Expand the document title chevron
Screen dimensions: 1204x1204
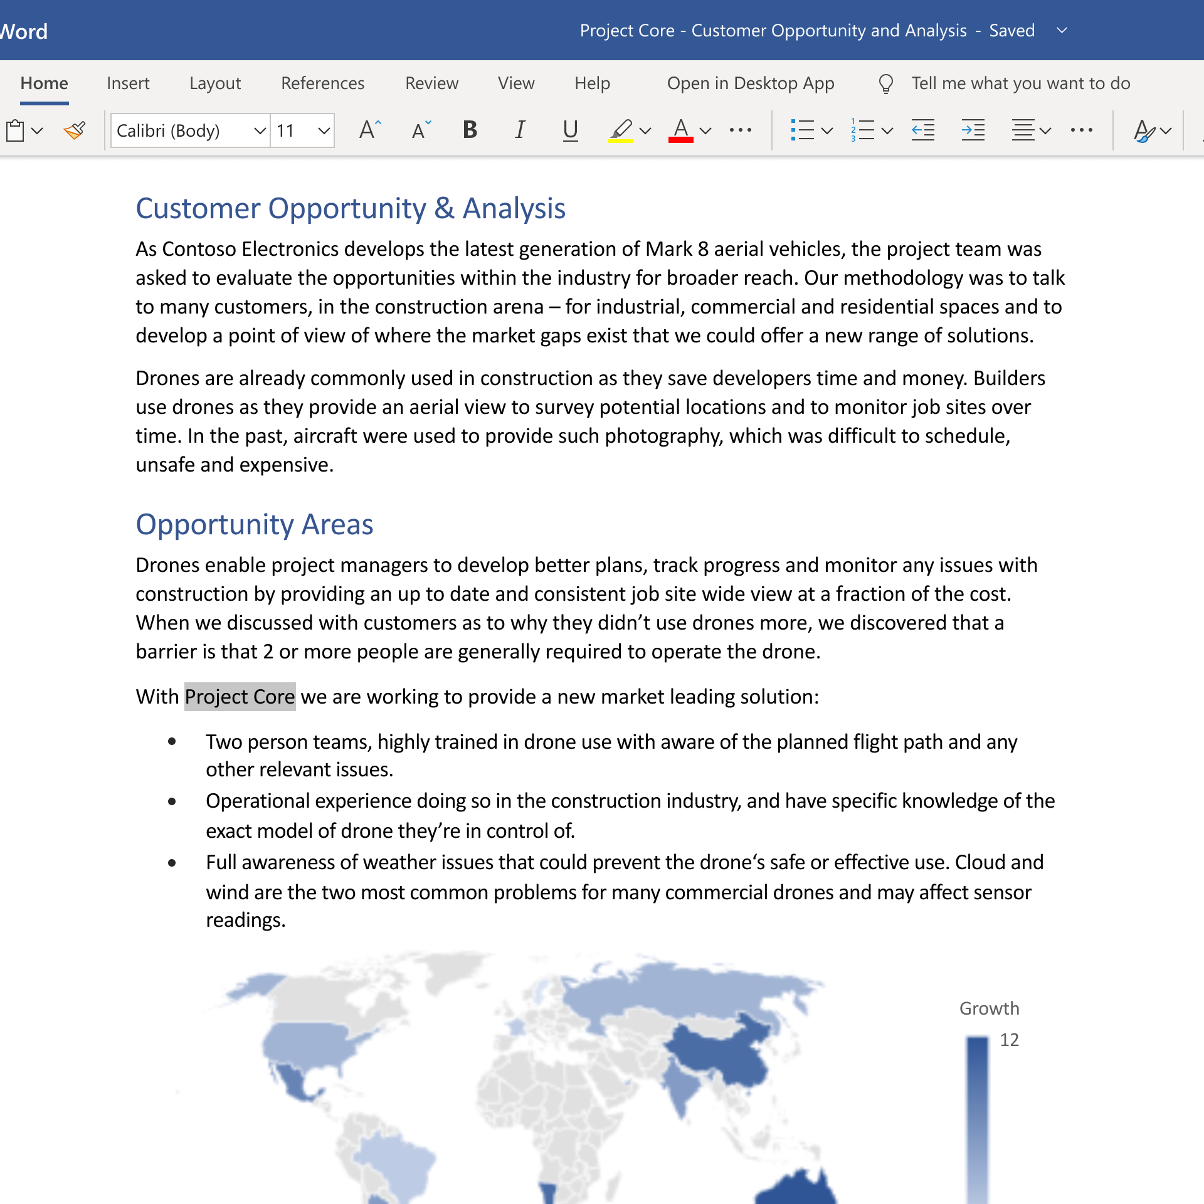point(1062,31)
